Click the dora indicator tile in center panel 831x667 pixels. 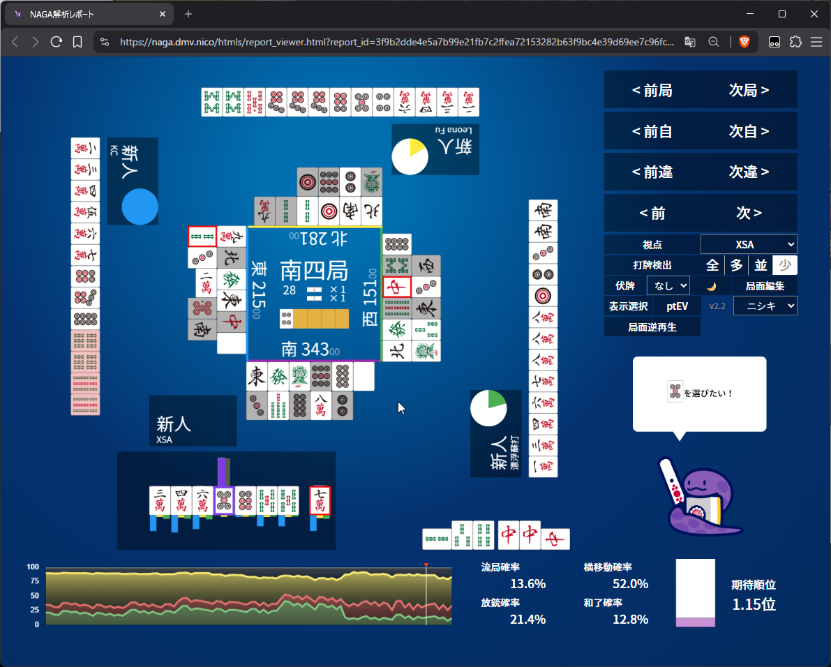[287, 319]
